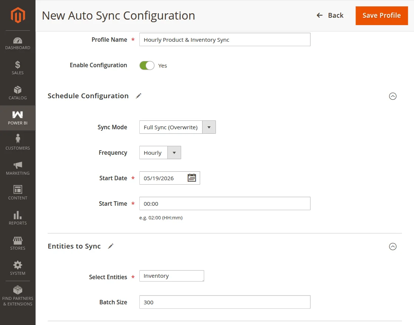Viewport: 414px width, 325px height.
Task: Click the New Auto Sync Configuration title
Action: coord(118,16)
